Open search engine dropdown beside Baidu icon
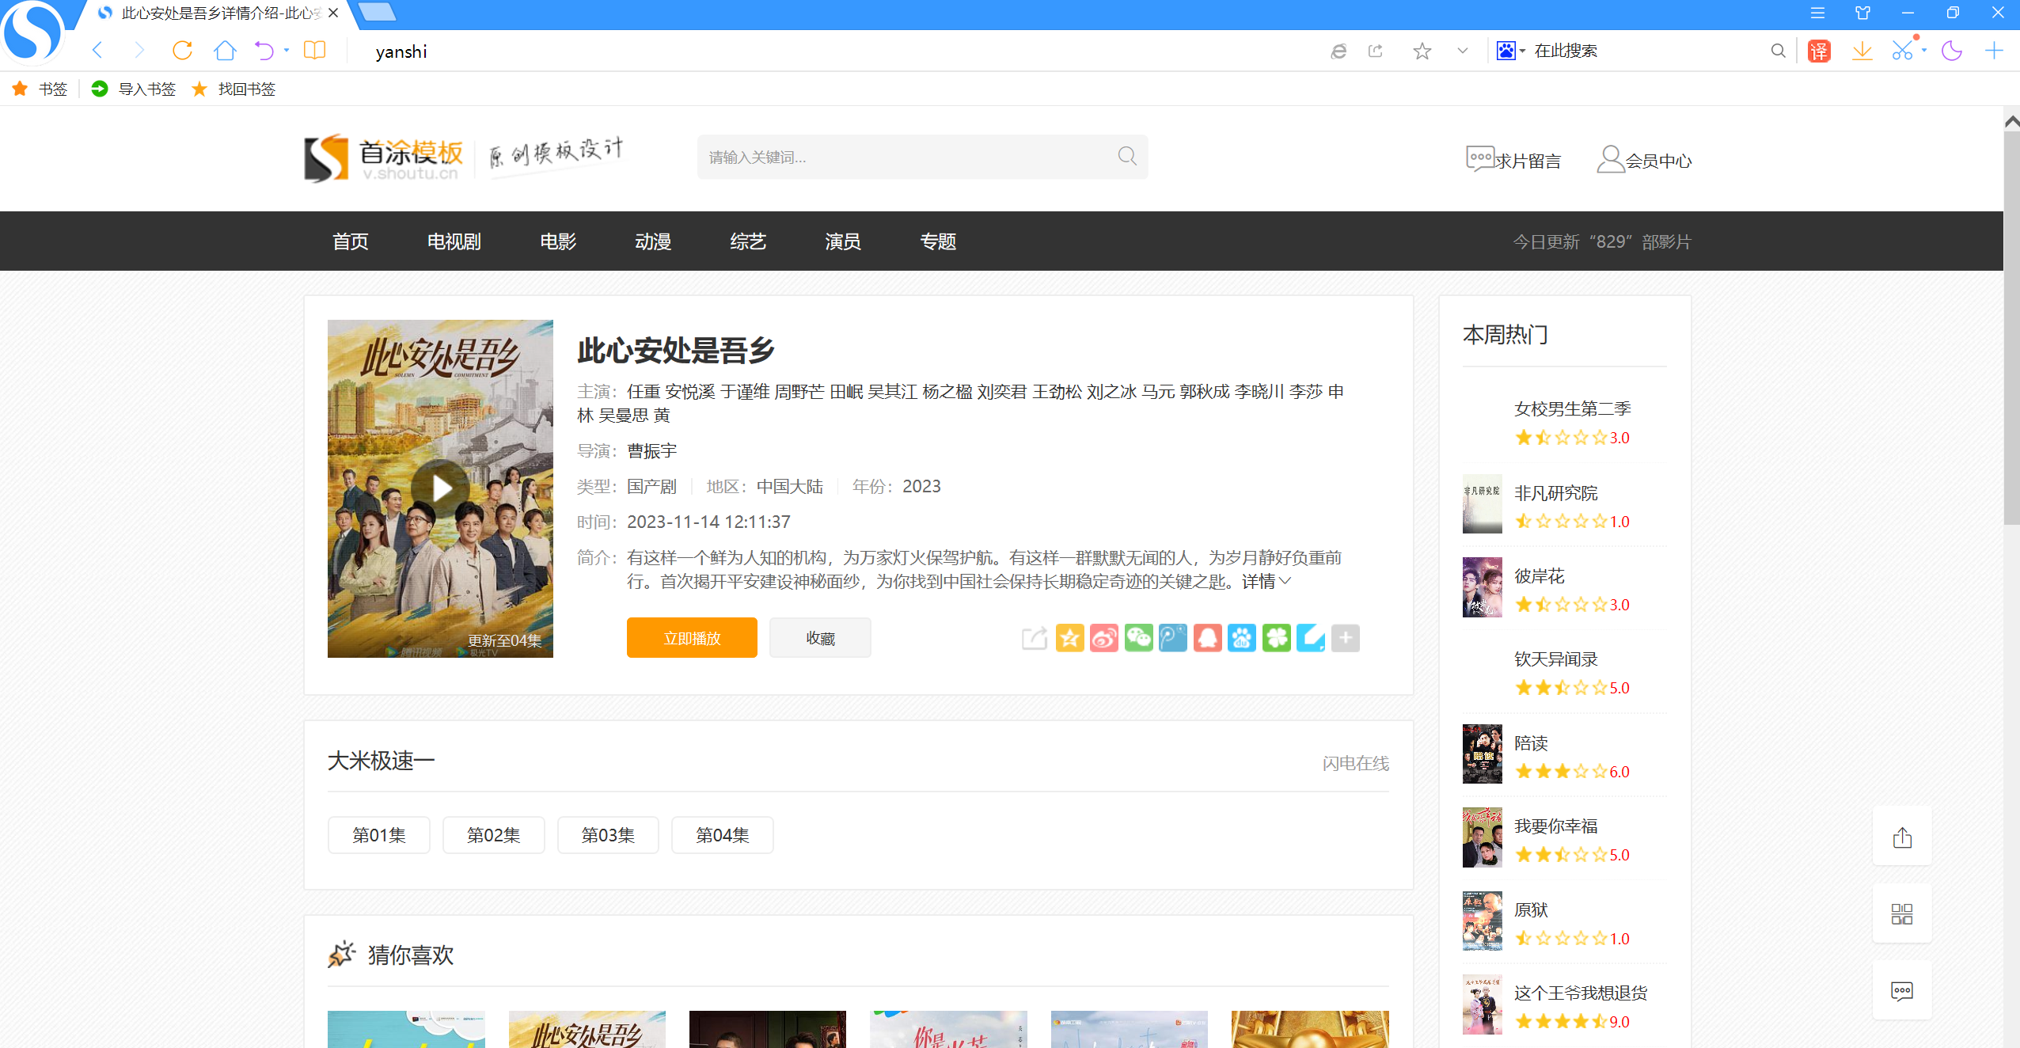This screenshot has width=2020, height=1048. (x=1523, y=51)
